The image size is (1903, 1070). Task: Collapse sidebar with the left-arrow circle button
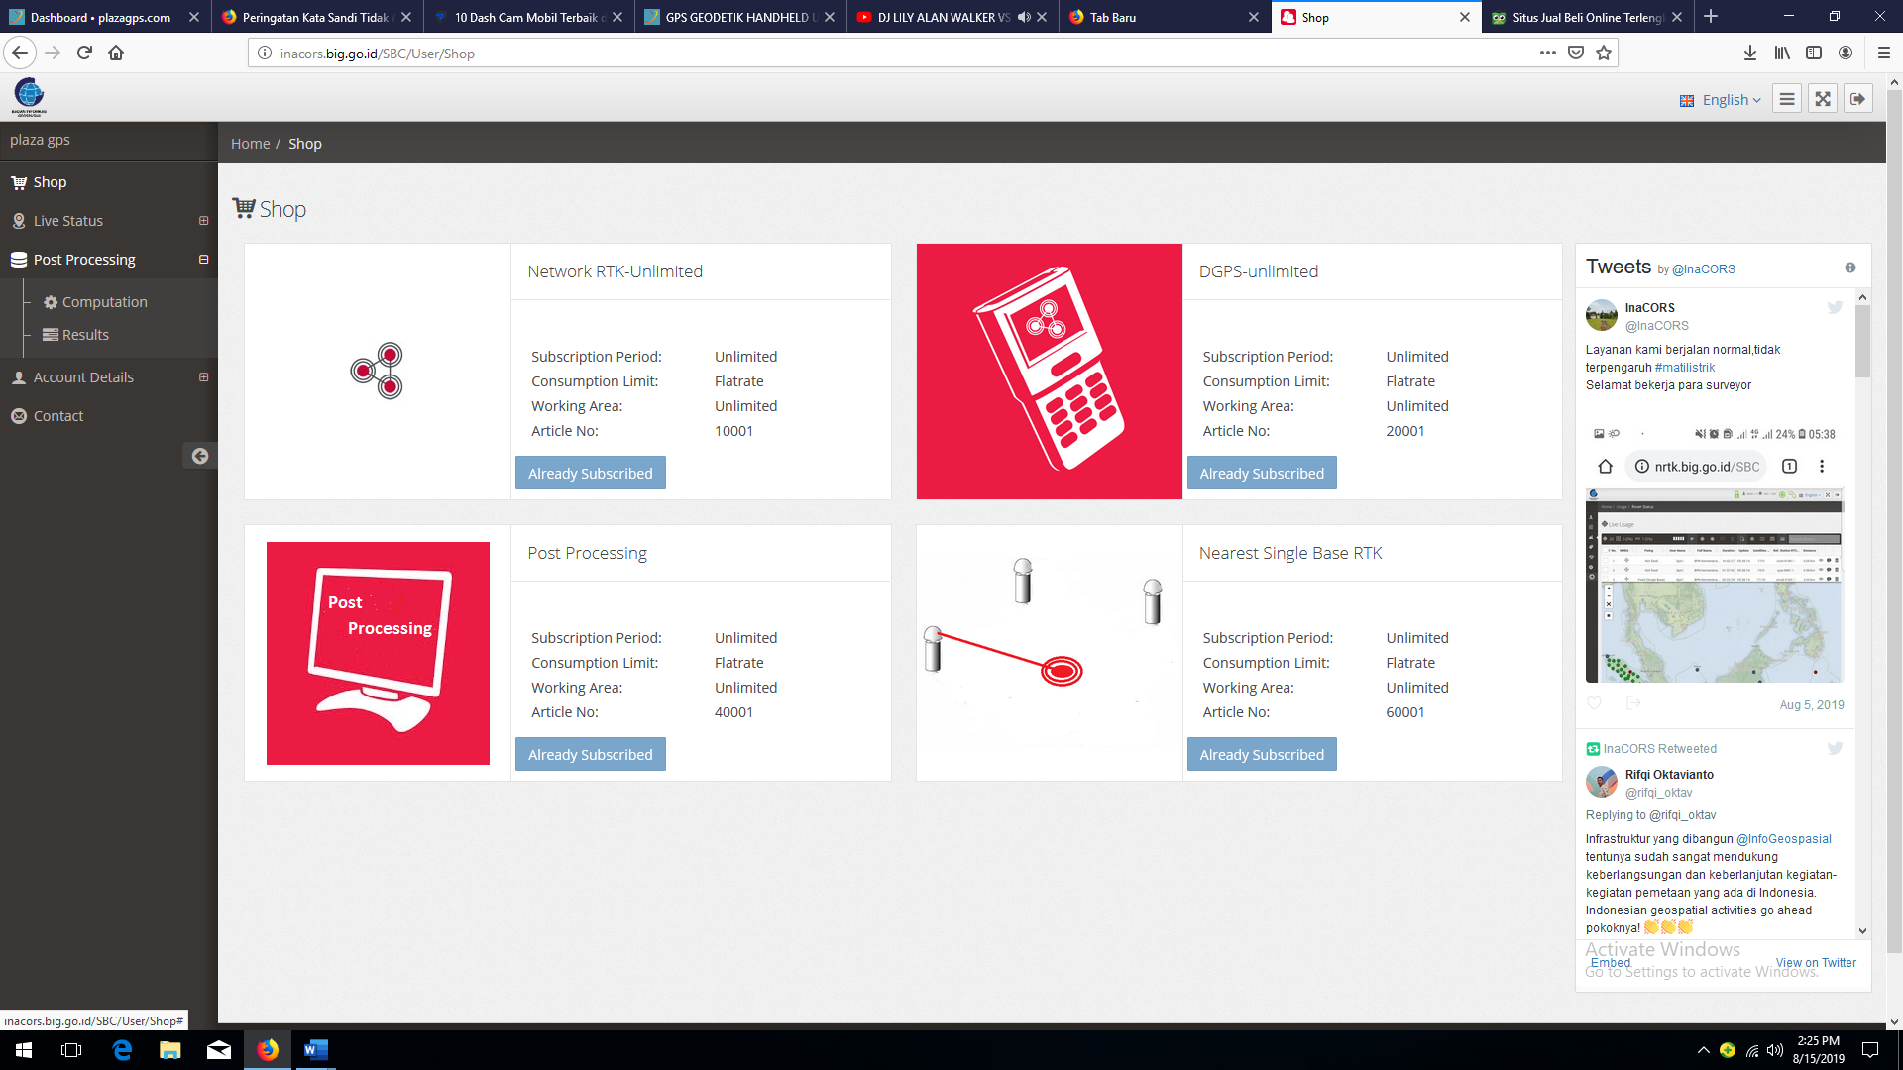point(200,456)
